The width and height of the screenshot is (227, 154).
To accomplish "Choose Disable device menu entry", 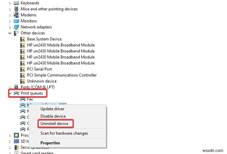I will coord(53,116).
